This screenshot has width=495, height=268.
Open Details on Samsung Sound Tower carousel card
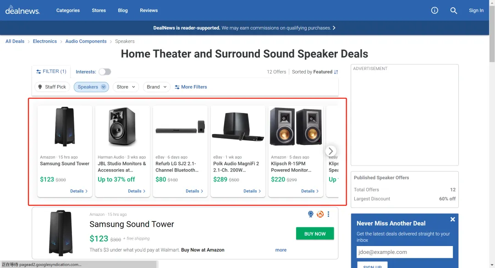coord(79,191)
